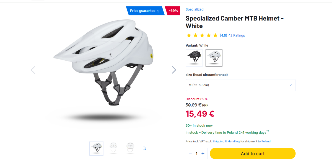Image resolution: width=332 pixels, height=159 pixels.
Task: Select the second front-view helmet thumbnail
Action: [113, 148]
